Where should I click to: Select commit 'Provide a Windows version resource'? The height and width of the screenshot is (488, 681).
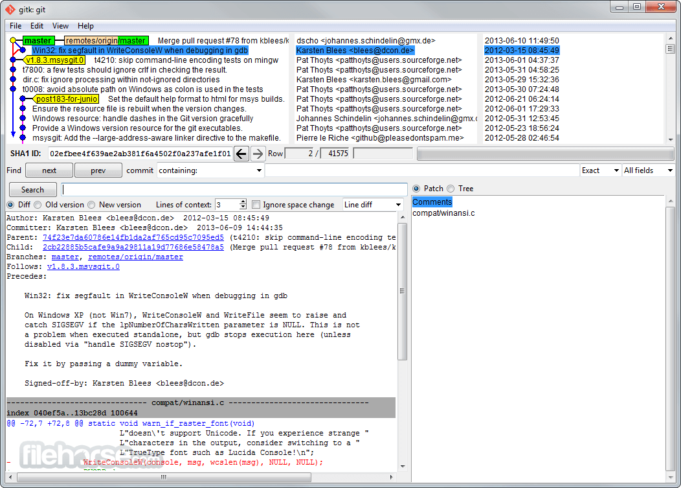[137, 128]
